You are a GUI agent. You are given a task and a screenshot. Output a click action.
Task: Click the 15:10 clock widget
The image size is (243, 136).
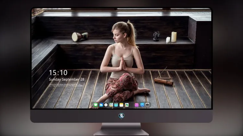58,73
